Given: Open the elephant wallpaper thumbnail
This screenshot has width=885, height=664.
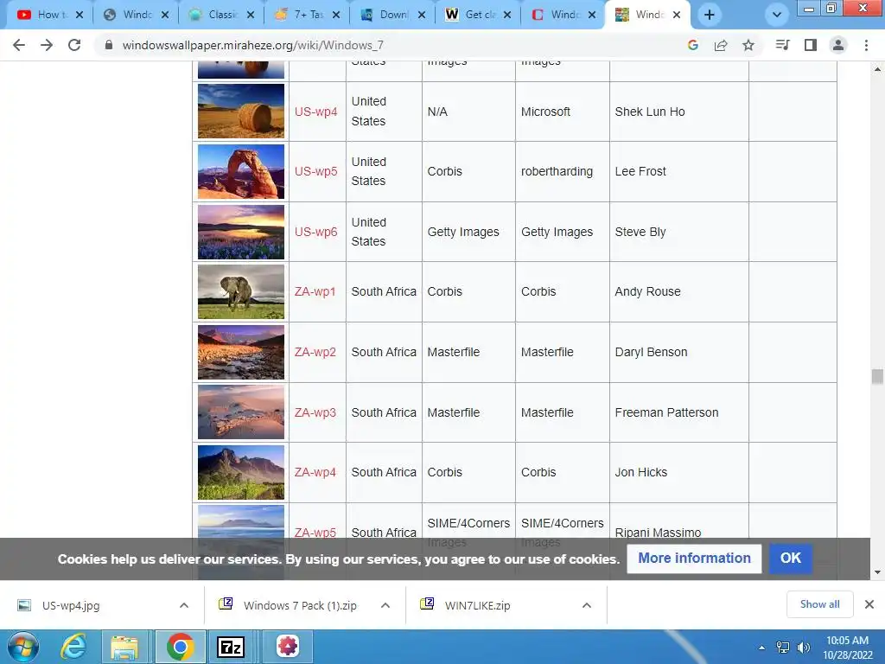Looking at the screenshot, I should [x=241, y=292].
